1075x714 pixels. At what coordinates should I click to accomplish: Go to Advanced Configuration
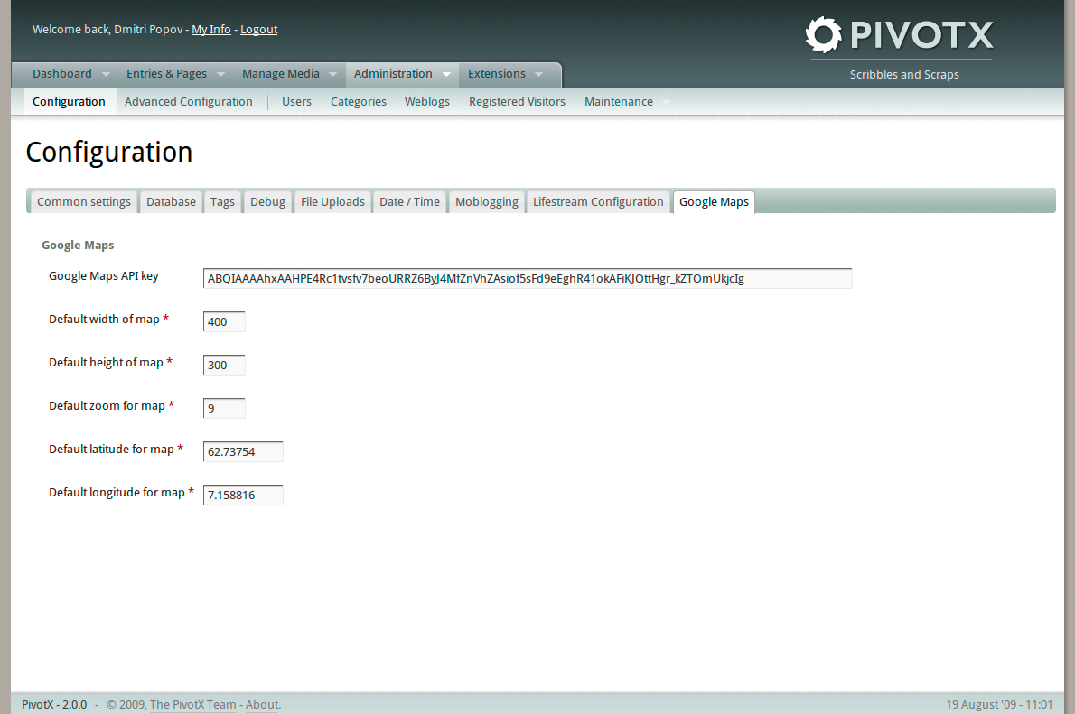[189, 101]
